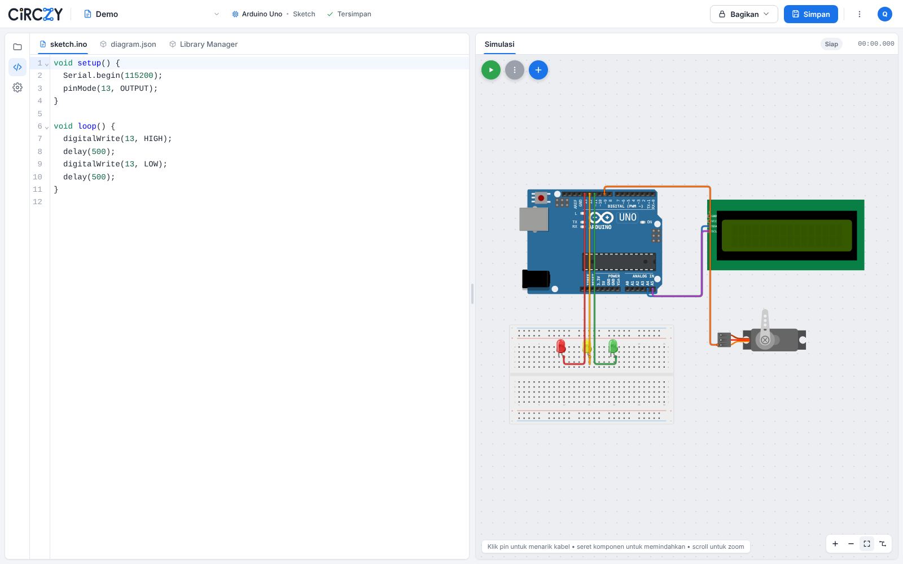This screenshot has height=564, width=903.
Task: Collapse the setup() function fold arrow
Action: point(47,64)
